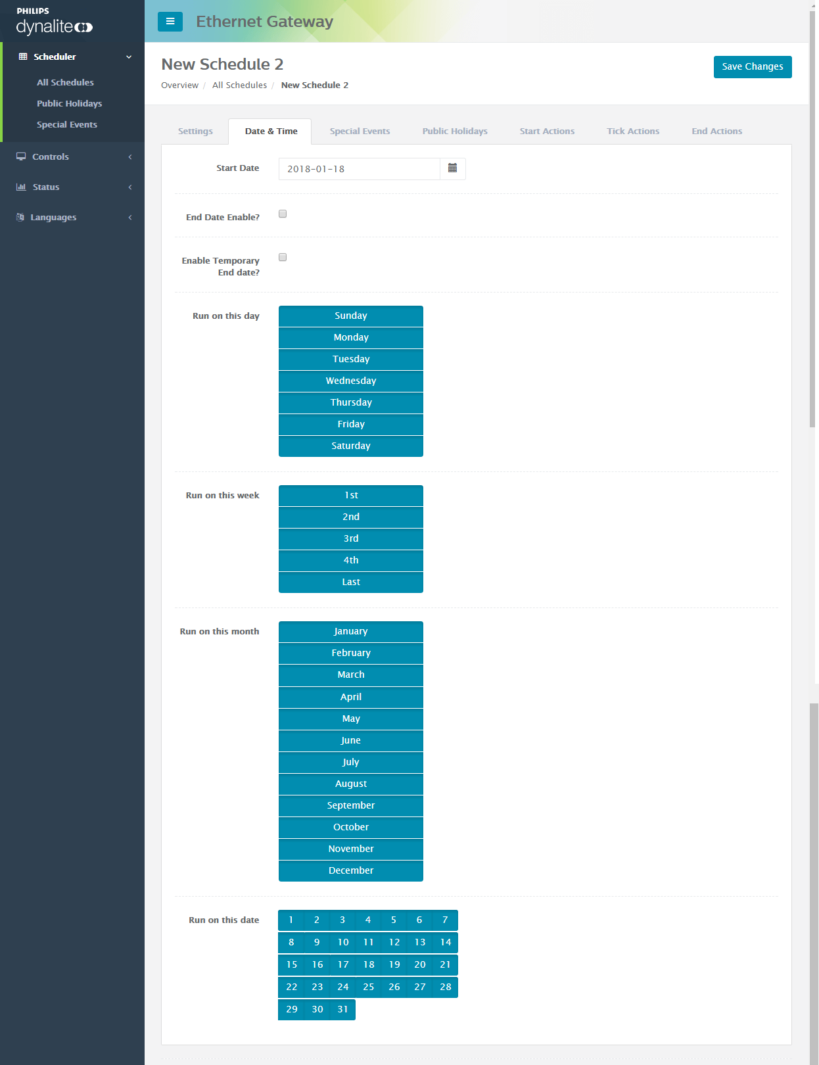Expand the Controls menu chevron
Image resolution: width=819 pixels, height=1065 pixels.
130,157
